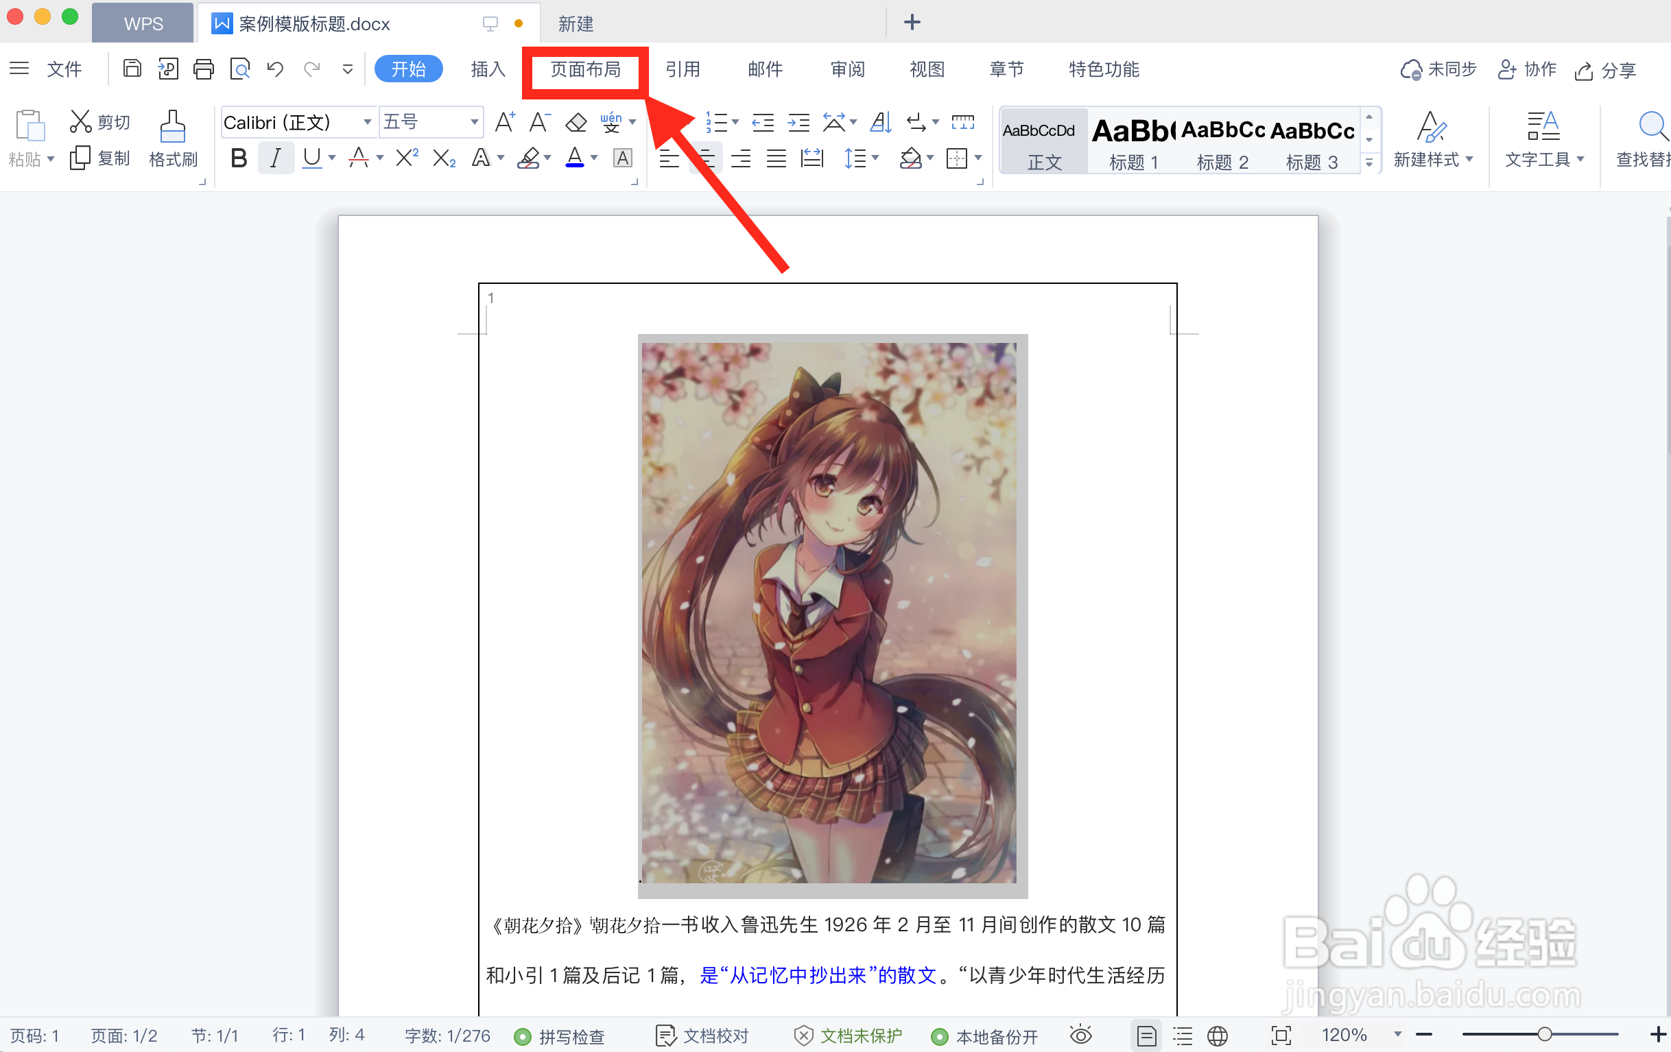Expand the font color dropdown arrow

(x=593, y=158)
